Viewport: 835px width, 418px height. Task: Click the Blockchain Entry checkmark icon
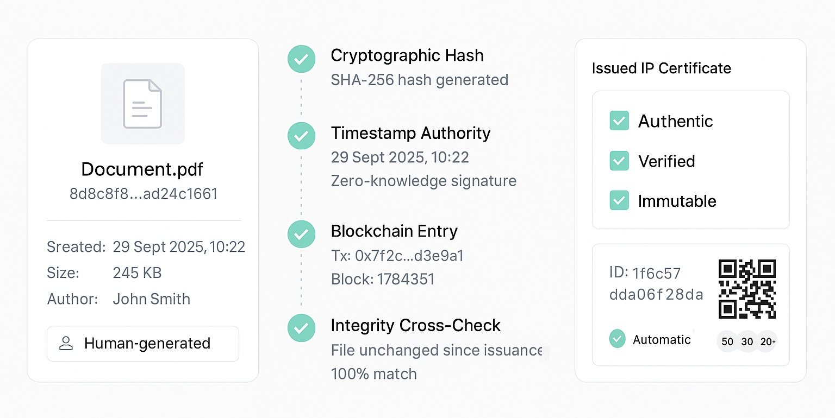[x=301, y=234]
